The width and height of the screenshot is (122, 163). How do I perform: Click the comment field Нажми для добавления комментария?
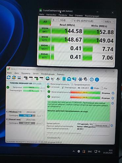[x=78, y=133]
